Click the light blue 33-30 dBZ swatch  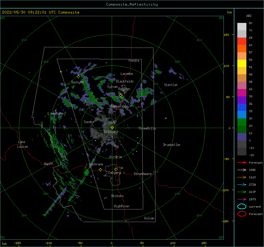click(x=242, y=115)
